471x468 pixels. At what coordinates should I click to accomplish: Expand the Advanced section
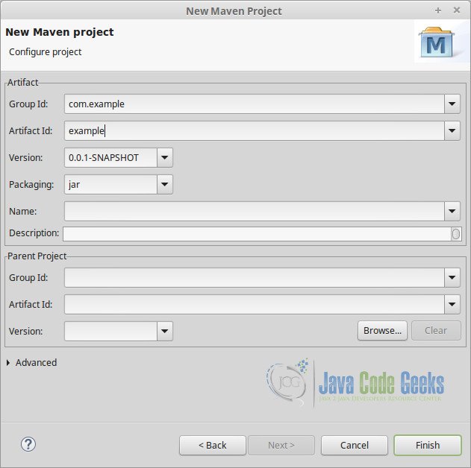[9, 363]
